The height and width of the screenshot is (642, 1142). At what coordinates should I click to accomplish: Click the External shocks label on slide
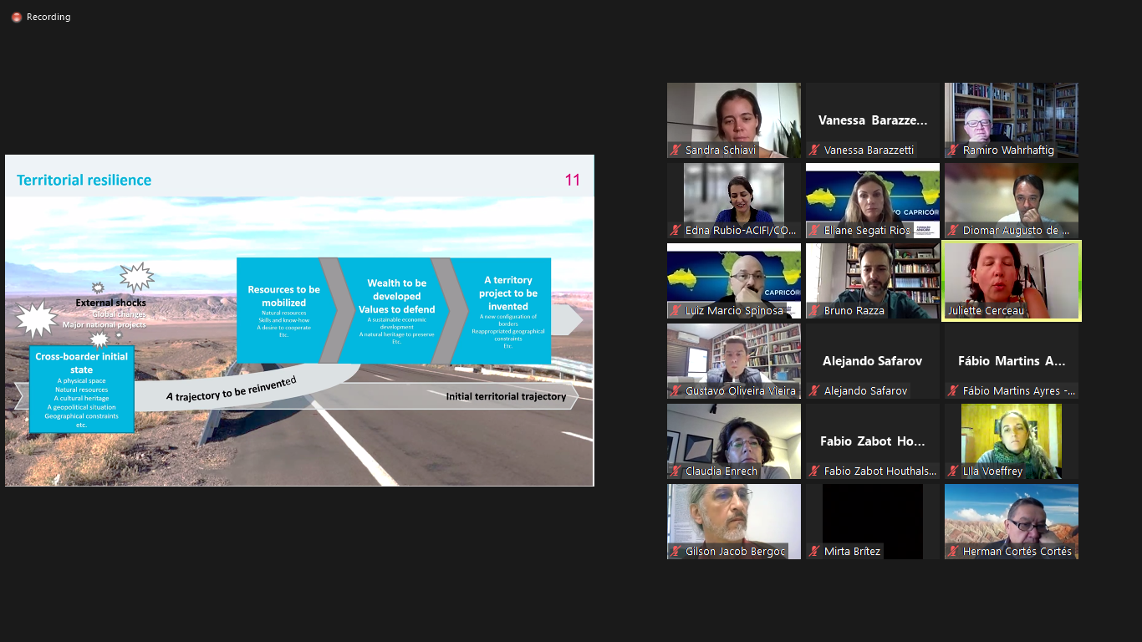point(111,303)
